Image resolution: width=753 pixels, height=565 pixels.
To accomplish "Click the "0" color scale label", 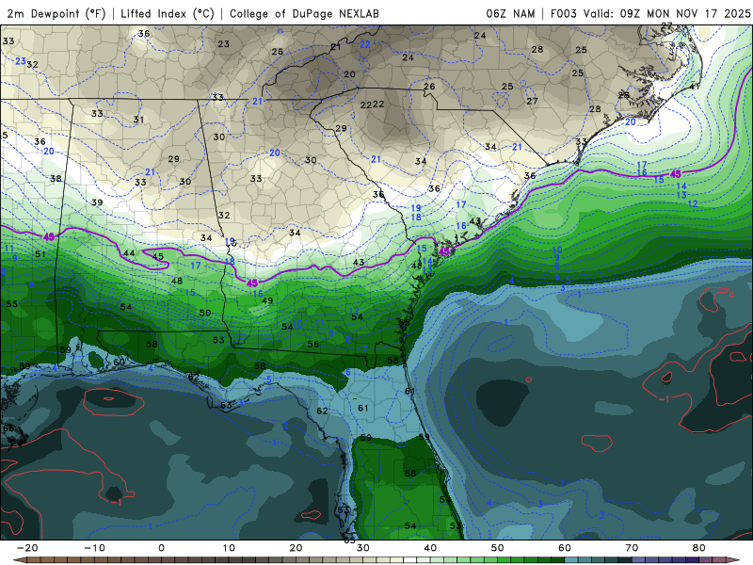I will (x=161, y=548).
